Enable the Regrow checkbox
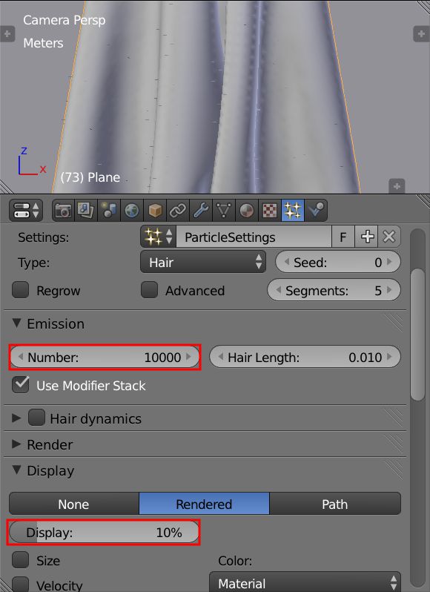The width and height of the screenshot is (430, 592). [20, 290]
